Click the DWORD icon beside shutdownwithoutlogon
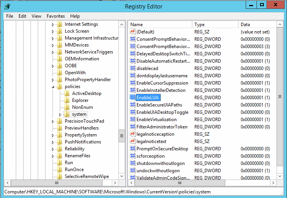This screenshot has height=198, width=287. tap(133, 163)
